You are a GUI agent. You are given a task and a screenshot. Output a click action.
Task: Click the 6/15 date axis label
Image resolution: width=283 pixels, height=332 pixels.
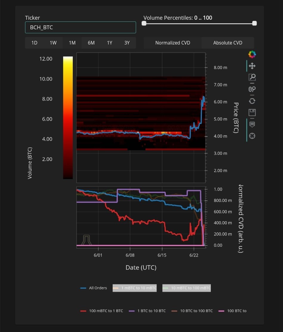162,255
